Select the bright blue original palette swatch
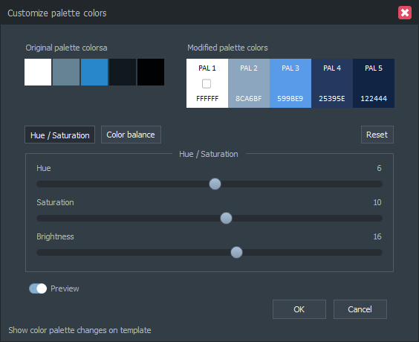Viewport: 419px width, 342px height. click(94, 72)
